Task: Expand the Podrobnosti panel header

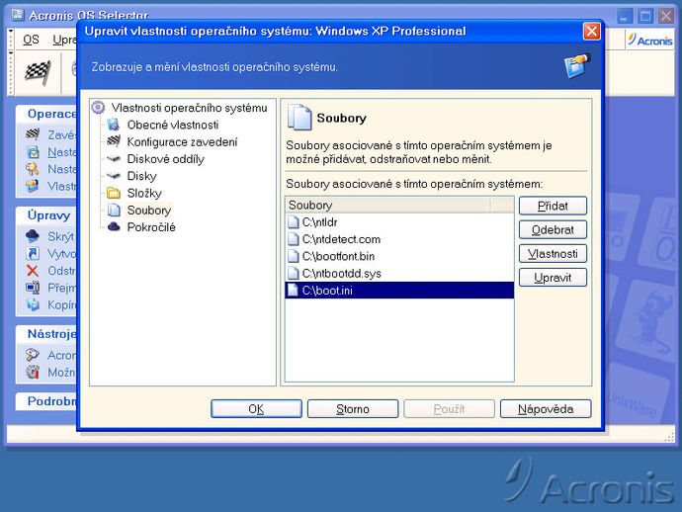Action: pos(46,401)
